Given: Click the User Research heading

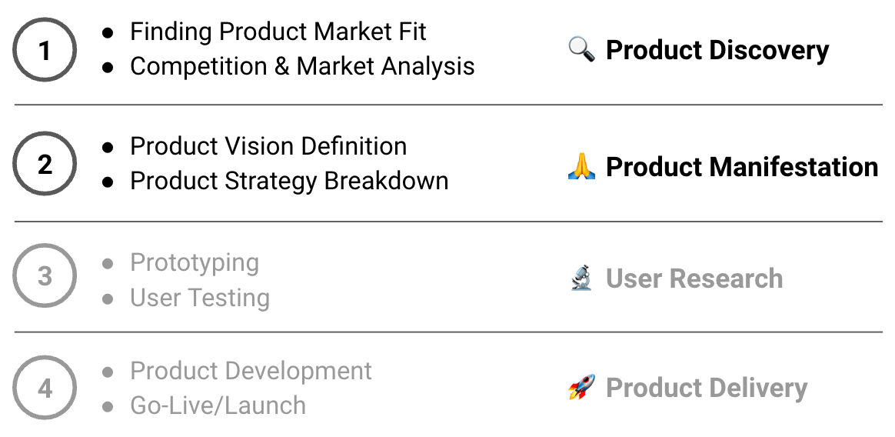Looking at the screenshot, I should coord(694,279).
